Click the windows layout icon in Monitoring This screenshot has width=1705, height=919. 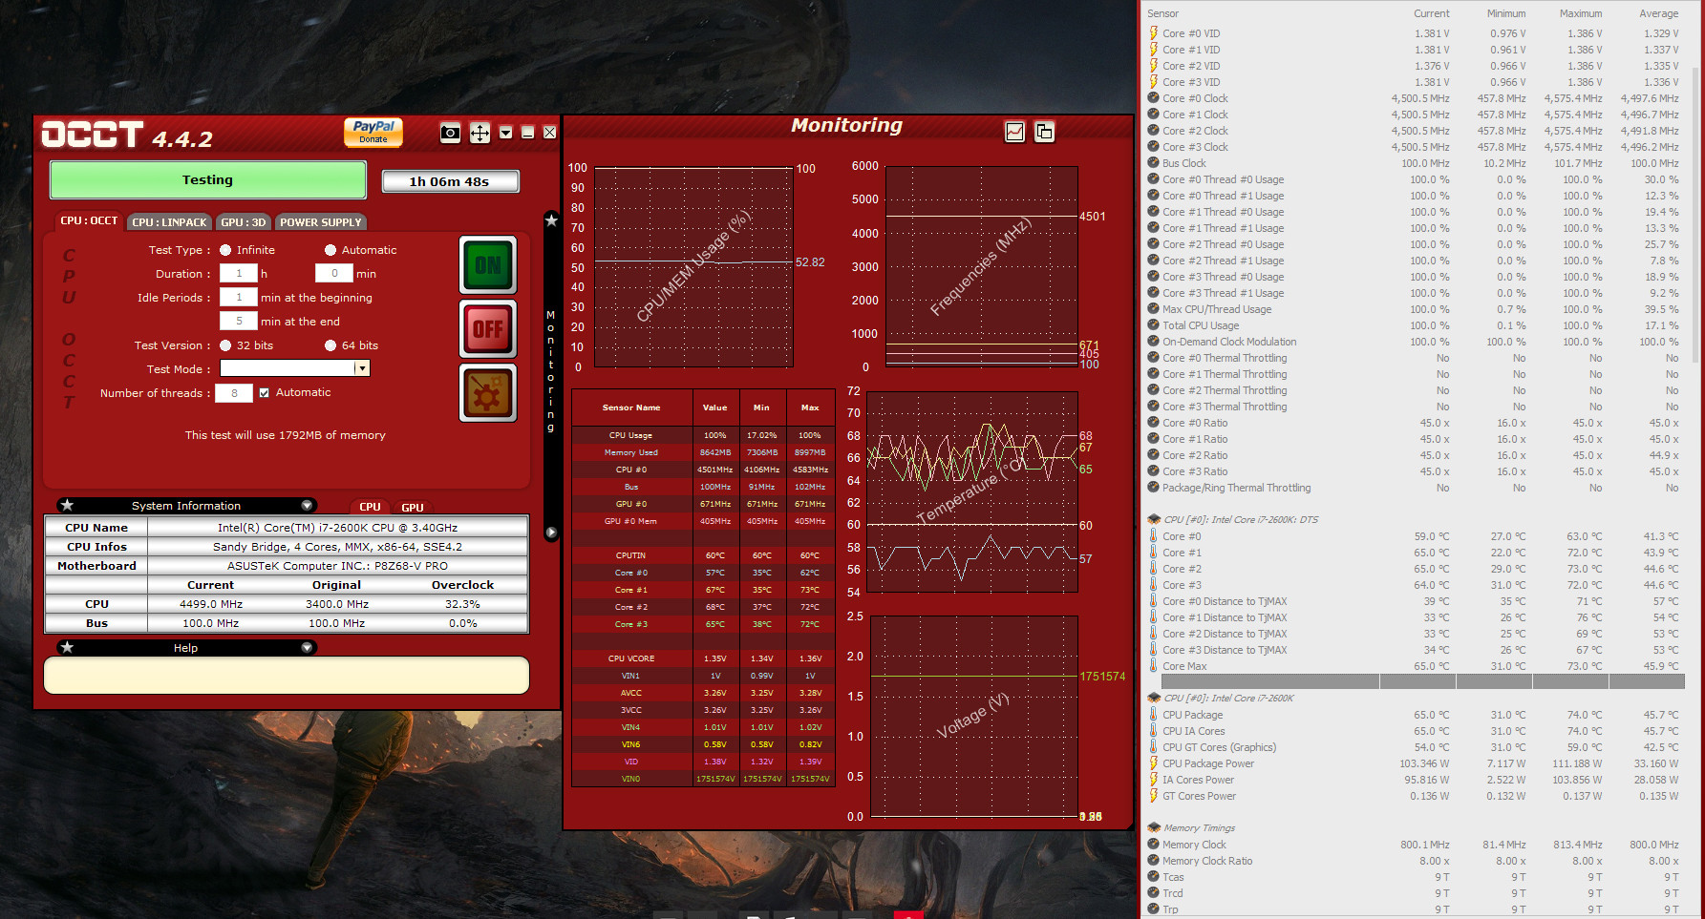click(1044, 132)
